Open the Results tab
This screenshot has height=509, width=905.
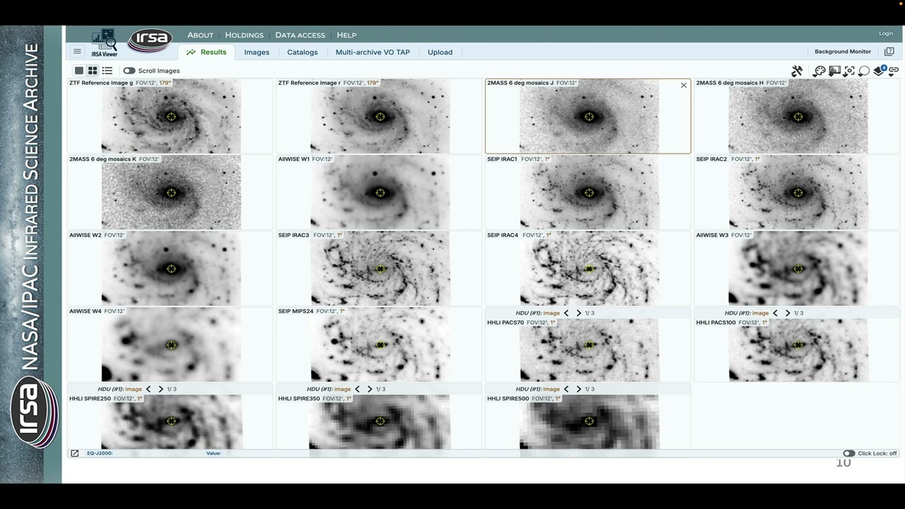(206, 52)
